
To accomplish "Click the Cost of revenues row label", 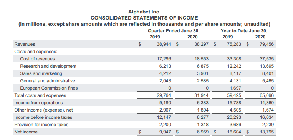I will click(x=38, y=59).
